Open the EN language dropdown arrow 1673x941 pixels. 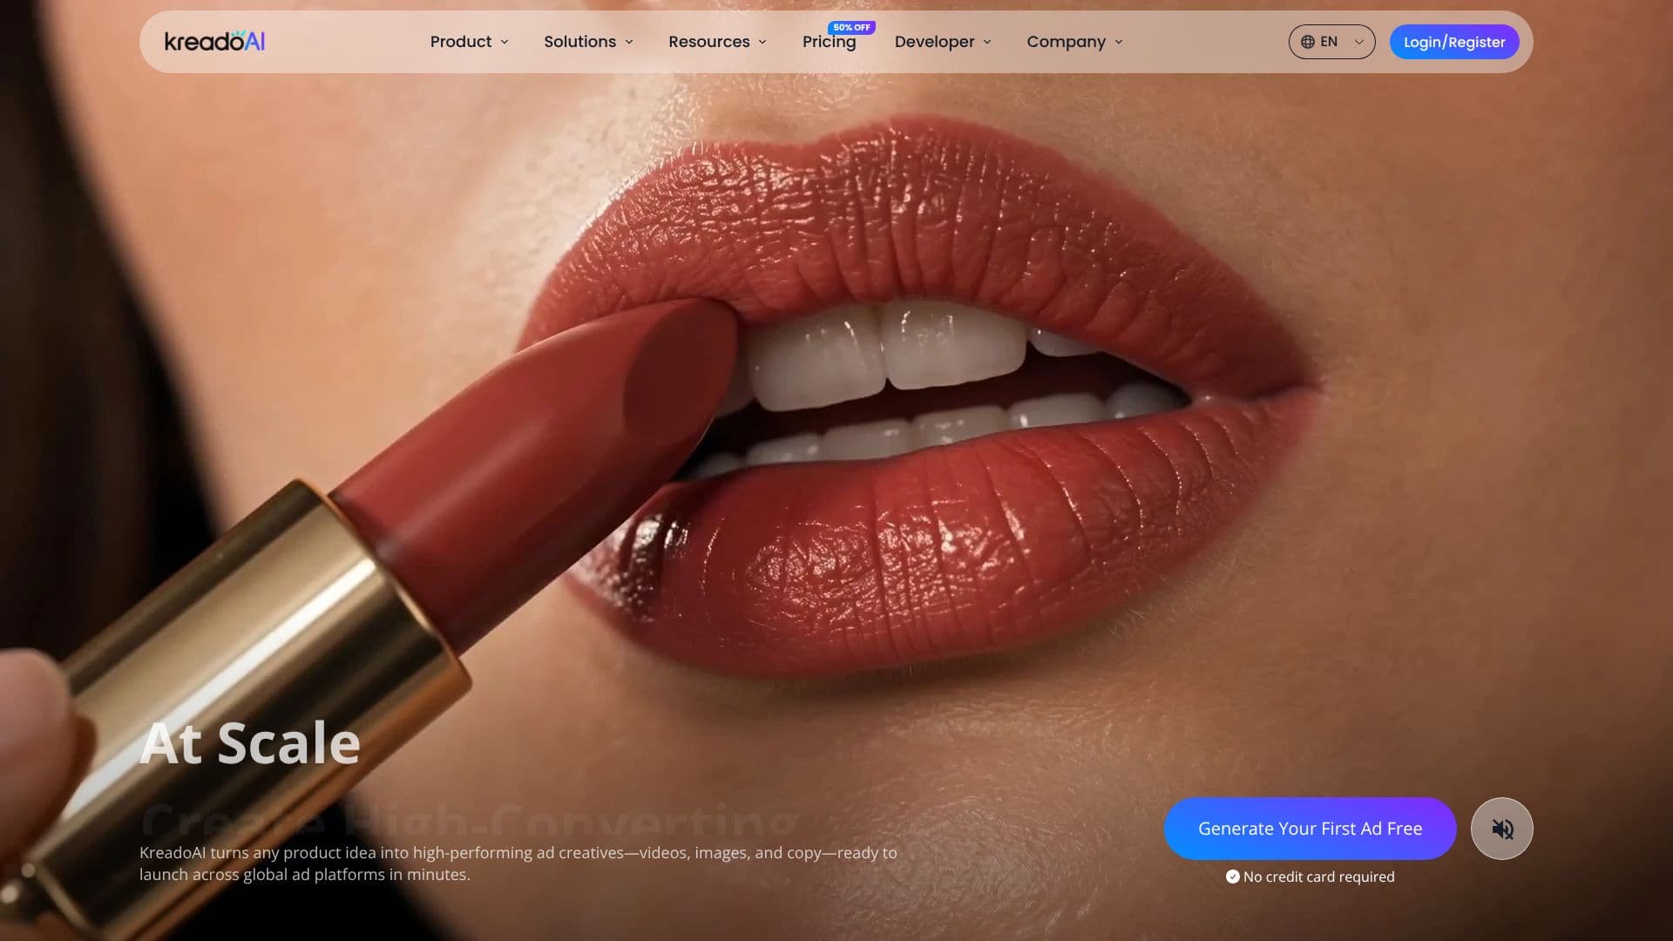[x=1358, y=42]
